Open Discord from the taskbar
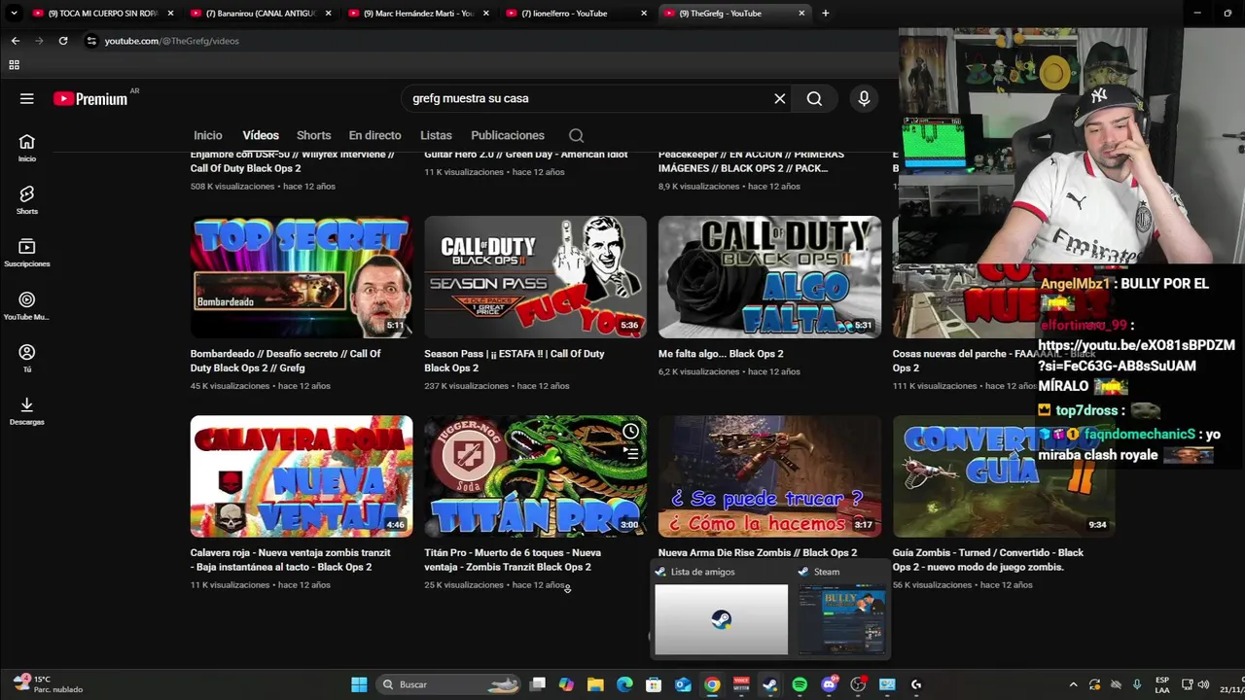 pos(829,684)
